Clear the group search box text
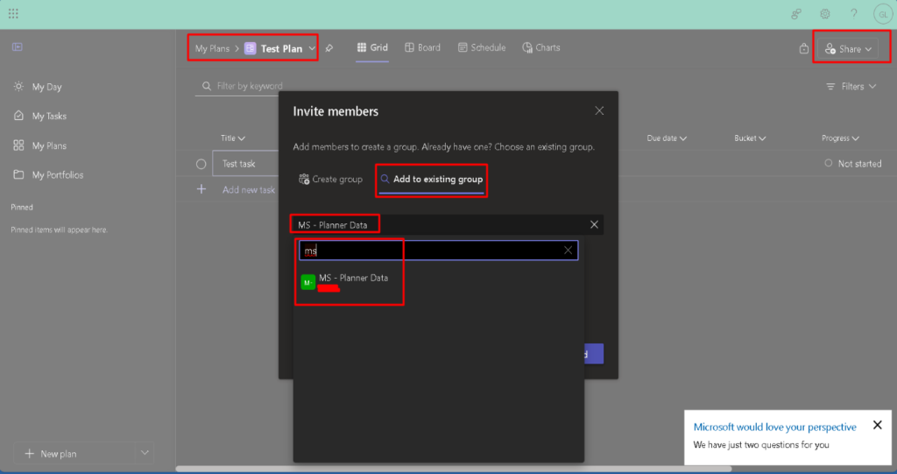This screenshot has width=897, height=474. (568, 251)
